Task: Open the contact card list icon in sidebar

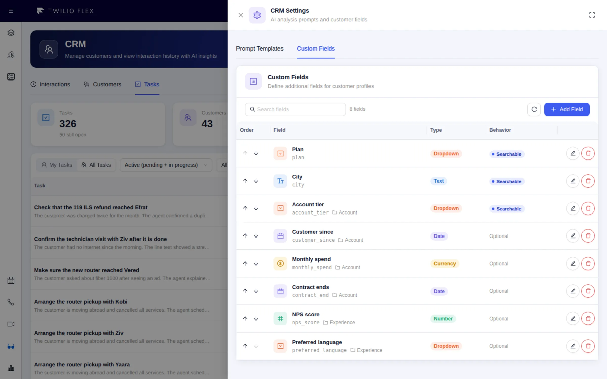Action: click(x=11, y=77)
